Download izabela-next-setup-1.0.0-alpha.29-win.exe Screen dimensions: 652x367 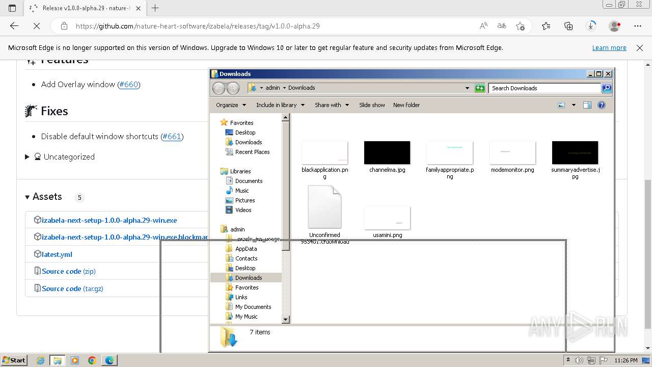point(109,221)
